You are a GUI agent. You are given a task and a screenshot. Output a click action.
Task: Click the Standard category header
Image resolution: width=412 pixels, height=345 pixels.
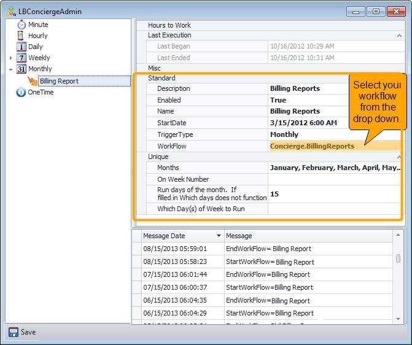pos(161,78)
